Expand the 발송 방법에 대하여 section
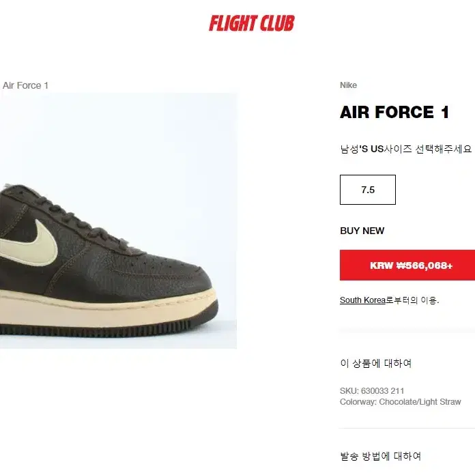 click(x=381, y=456)
